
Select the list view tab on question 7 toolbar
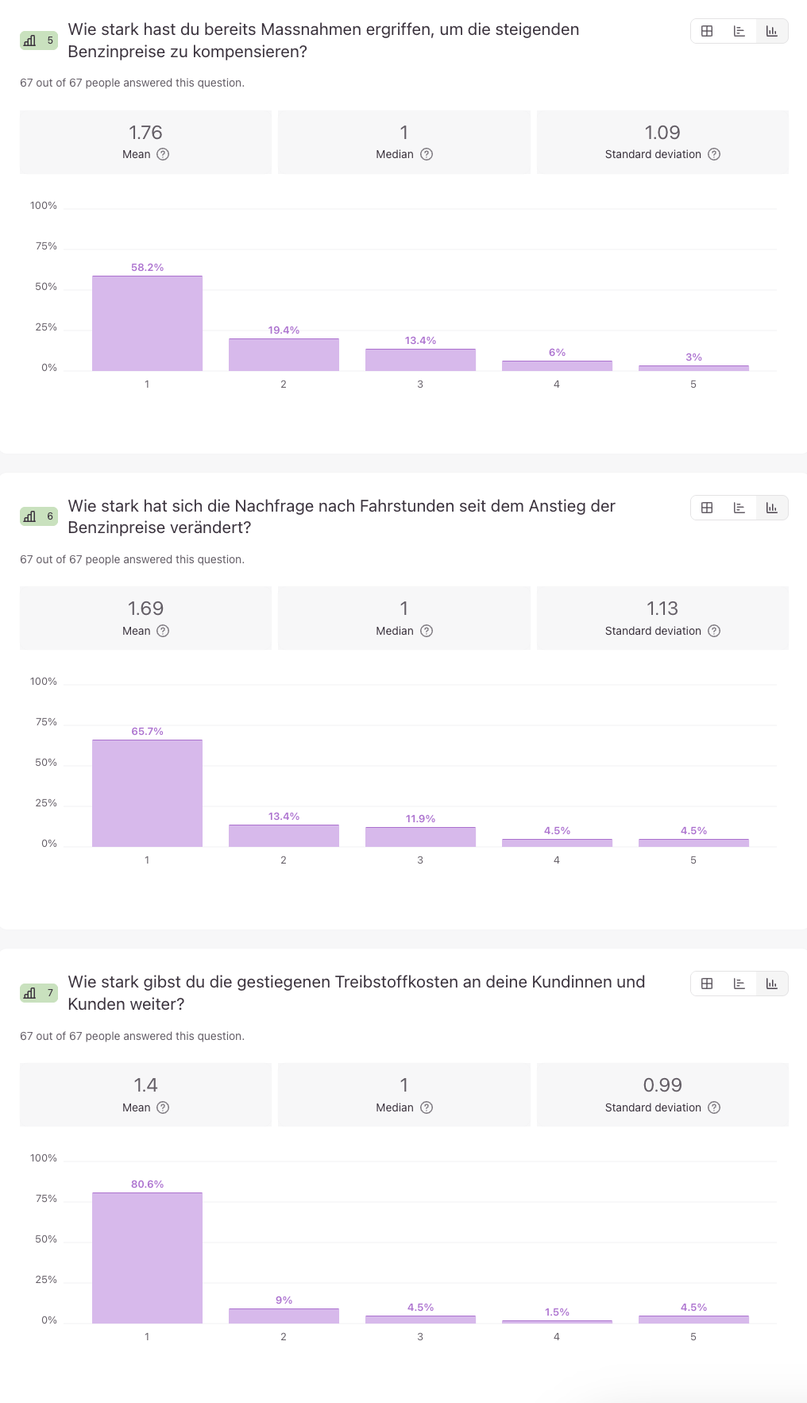click(739, 983)
